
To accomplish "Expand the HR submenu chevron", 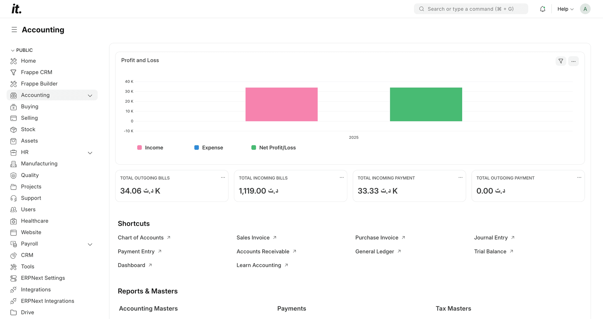I will (90, 153).
